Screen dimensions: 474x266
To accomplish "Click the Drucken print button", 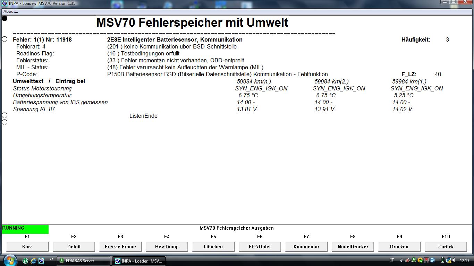I will pos(399,247).
